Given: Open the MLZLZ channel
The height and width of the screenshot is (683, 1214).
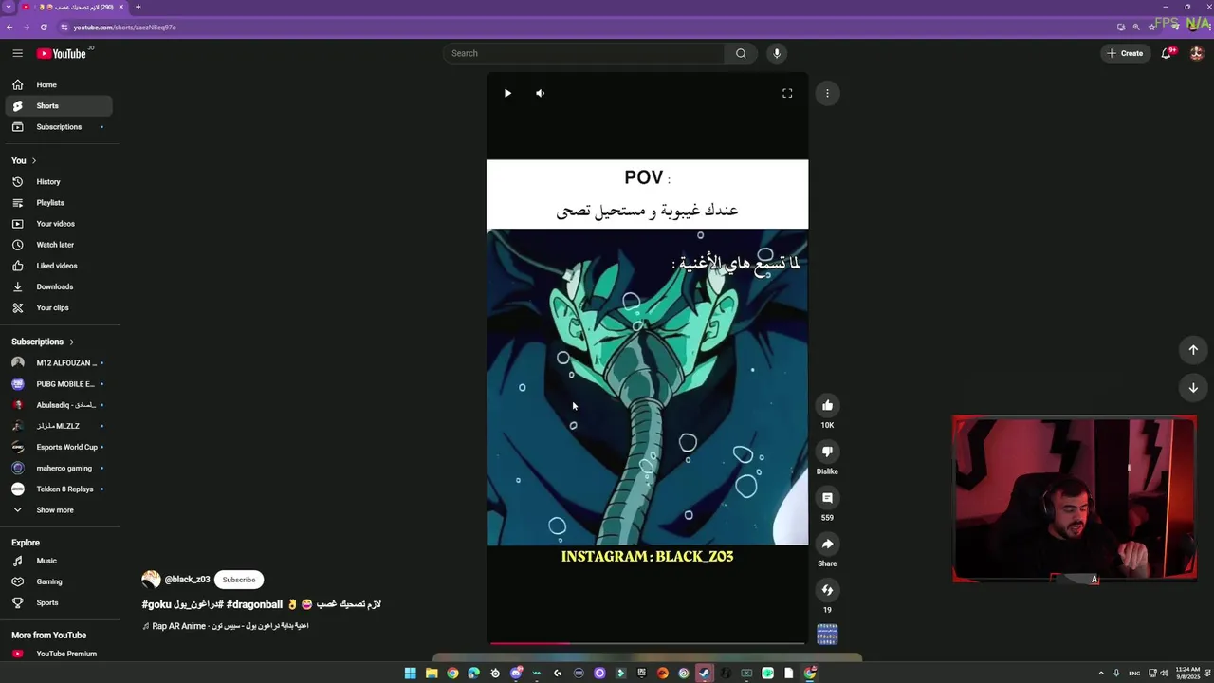Looking at the screenshot, I should click(x=57, y=426).
